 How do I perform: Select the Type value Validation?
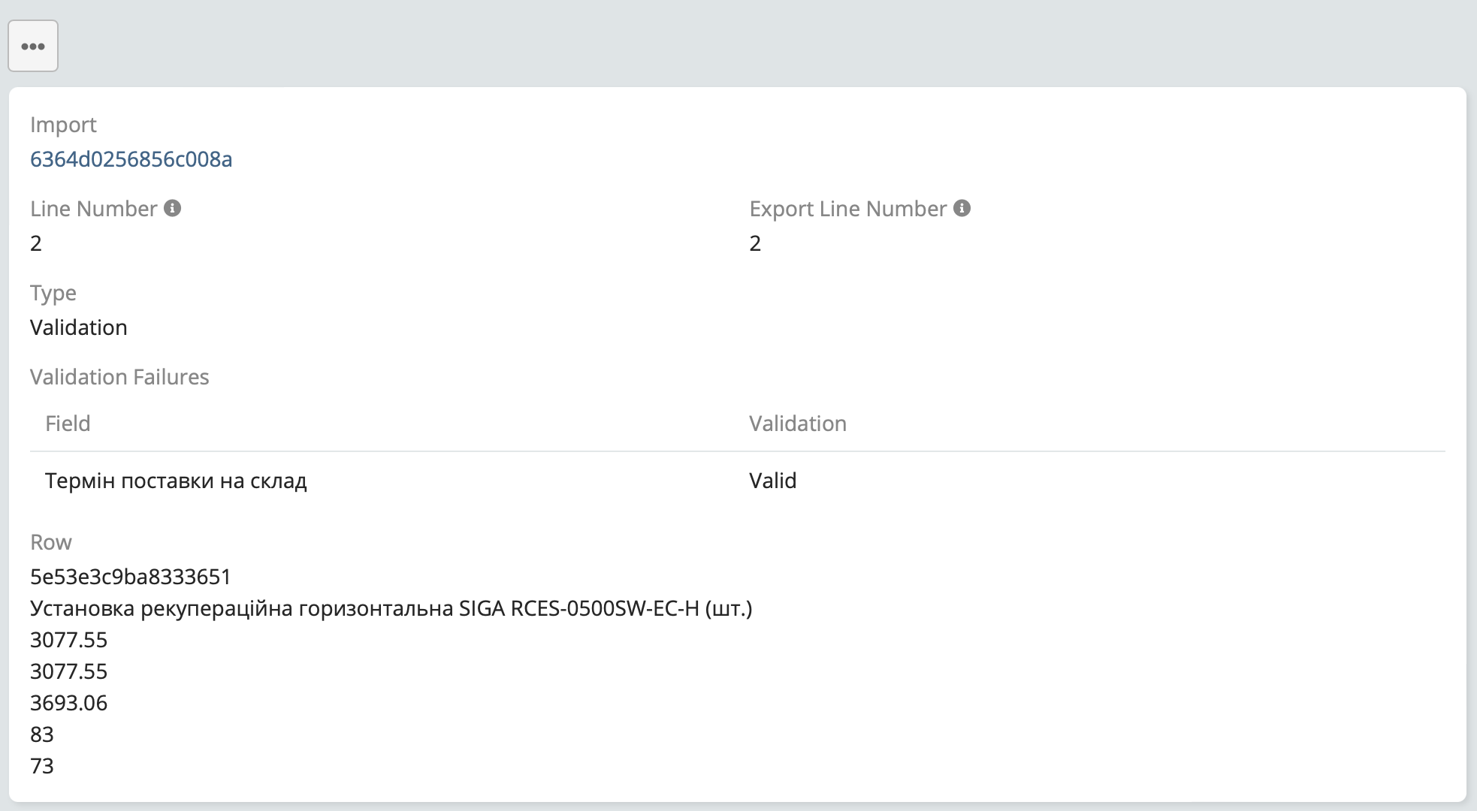pos(79,327)
